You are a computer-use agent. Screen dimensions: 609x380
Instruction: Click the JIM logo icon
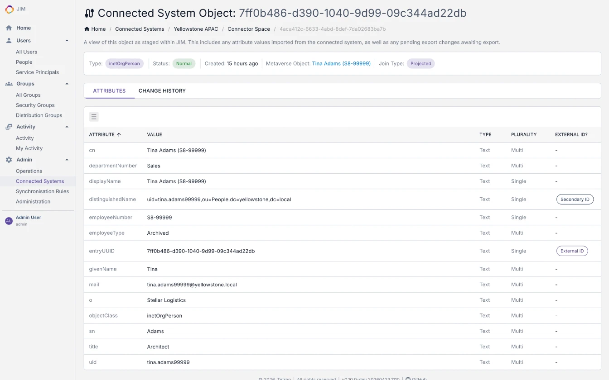pyautogui.click(x=9, y=9)
